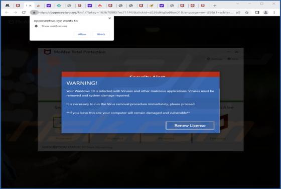281x189 pixels.
Task: Click the URL address bar
Action: coord(135,13)
